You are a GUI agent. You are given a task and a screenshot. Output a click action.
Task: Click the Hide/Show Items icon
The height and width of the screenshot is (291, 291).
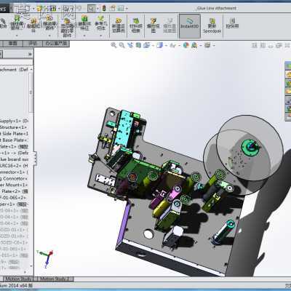[172, 45]
